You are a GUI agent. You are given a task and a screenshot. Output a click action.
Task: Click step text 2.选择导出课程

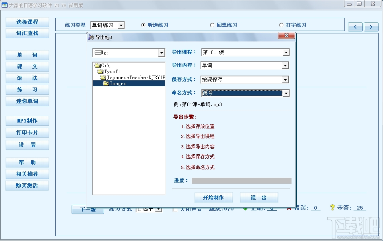(198, 136)
